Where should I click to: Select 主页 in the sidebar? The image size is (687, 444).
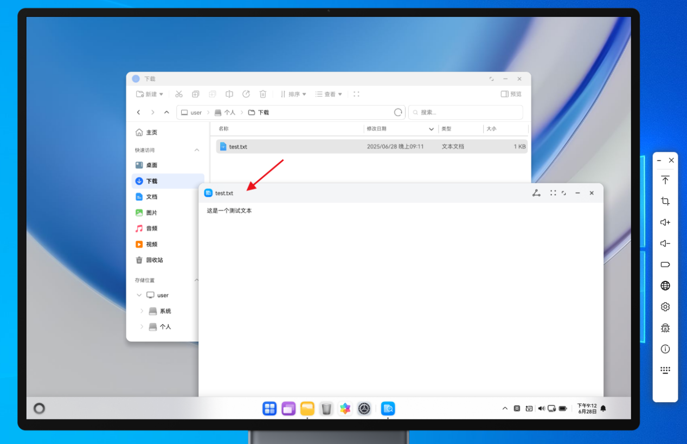tap(151, 133)
